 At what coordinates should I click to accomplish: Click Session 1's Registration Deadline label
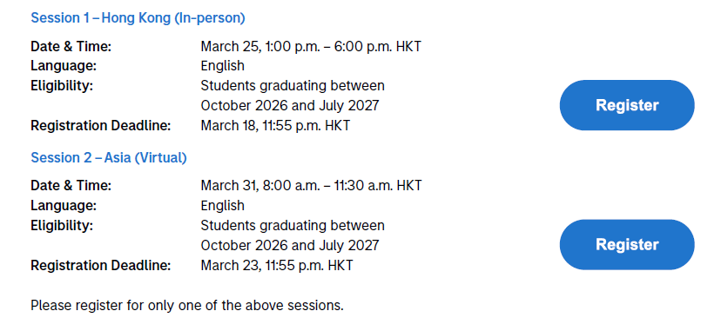pyautogui.click(x=101, y=126)
